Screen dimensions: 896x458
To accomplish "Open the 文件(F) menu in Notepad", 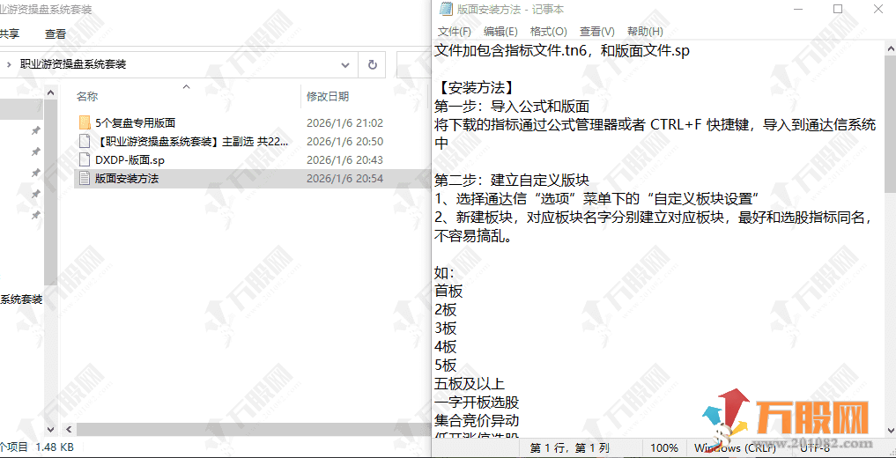I will point(455,31).
